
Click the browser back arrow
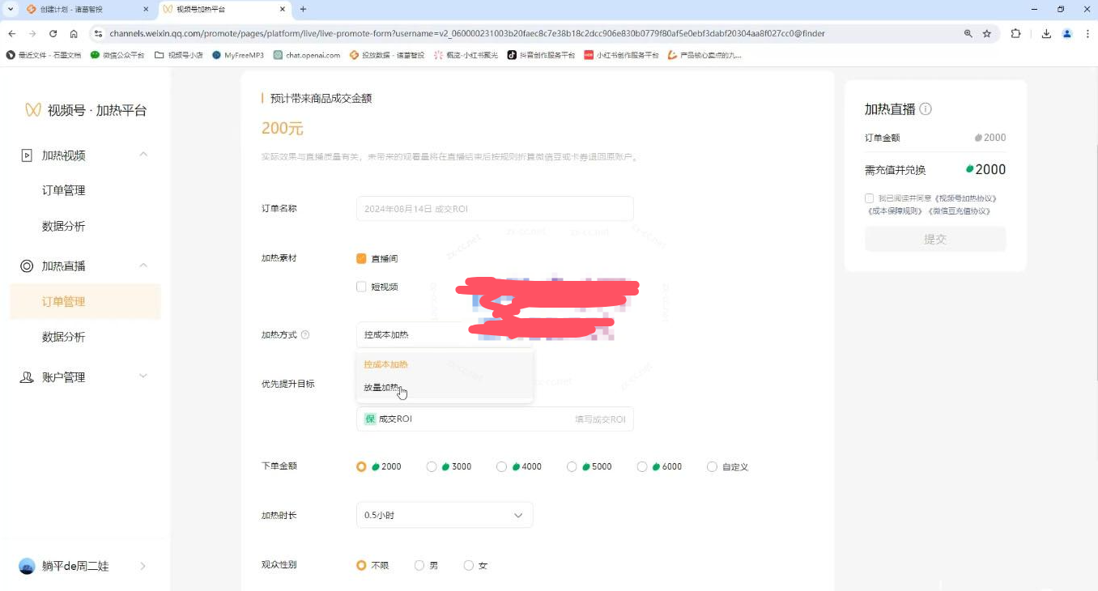pos(12,34)
